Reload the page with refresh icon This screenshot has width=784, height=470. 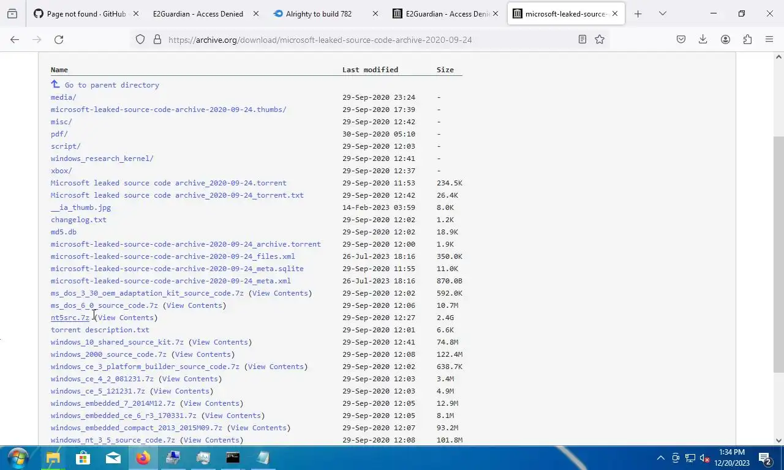pyautogui.click(x=59, y=39)
